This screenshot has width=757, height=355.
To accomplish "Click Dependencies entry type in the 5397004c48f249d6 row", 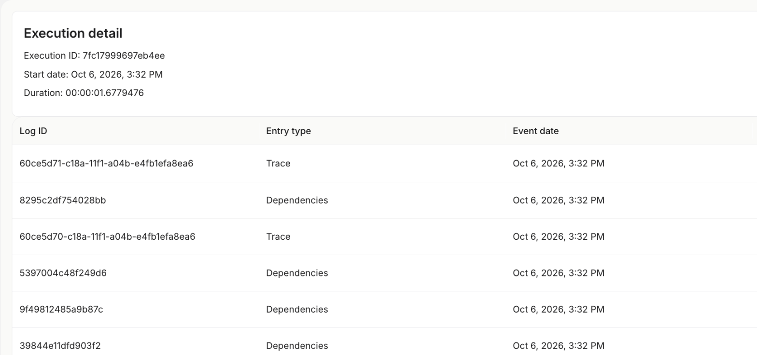I will click(x=297, y=273).
